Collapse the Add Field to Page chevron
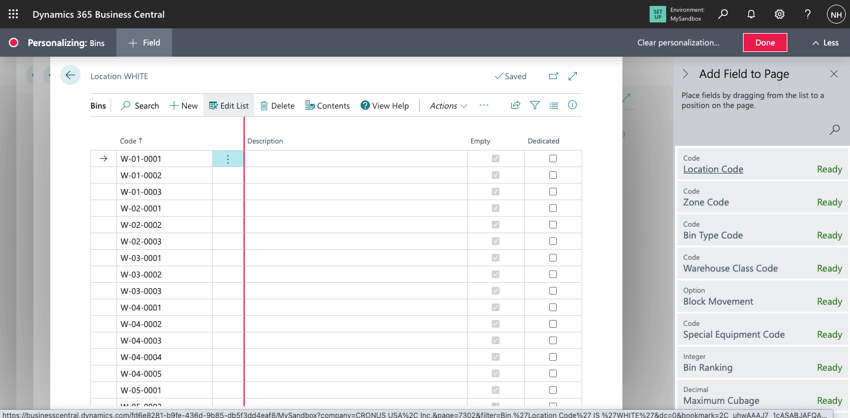850x418 pixels. pyautogui.click(x=686, y=74)
